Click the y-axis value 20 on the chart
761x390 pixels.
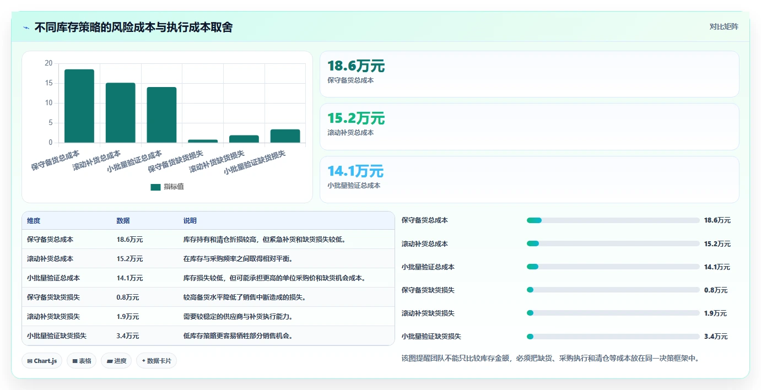point(48,63)
